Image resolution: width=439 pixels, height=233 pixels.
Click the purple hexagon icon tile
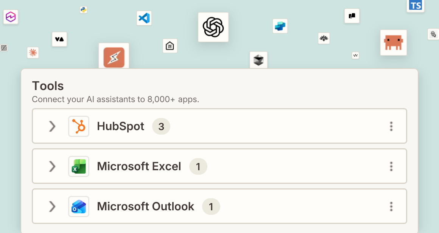11,17
